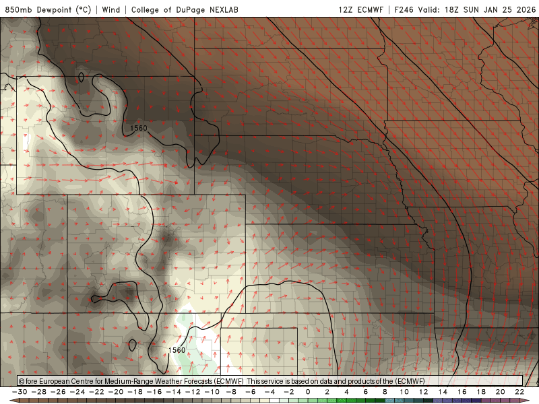Viewport: 539px width, 404px height.
Task: Select the '-22' color scale label
Action: pos(96,392)
